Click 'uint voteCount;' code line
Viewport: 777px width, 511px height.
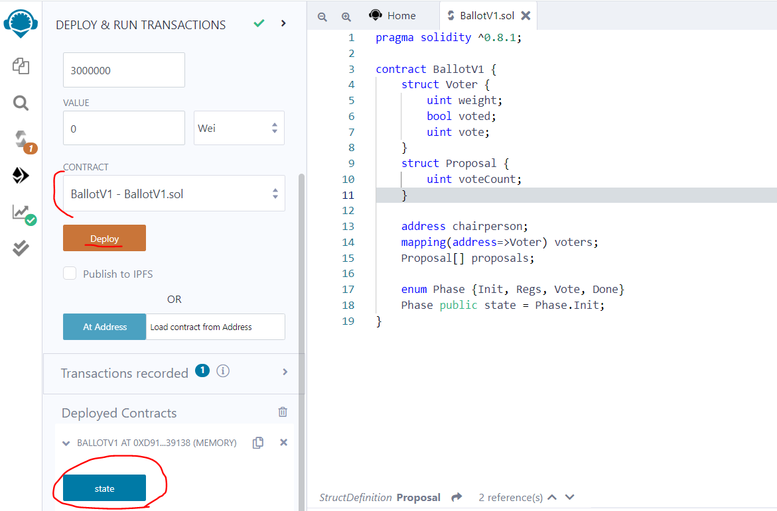click(474, 179)
